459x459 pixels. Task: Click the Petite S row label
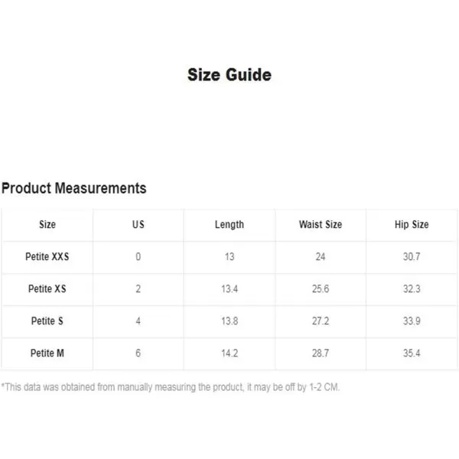[x=47, y=321]
